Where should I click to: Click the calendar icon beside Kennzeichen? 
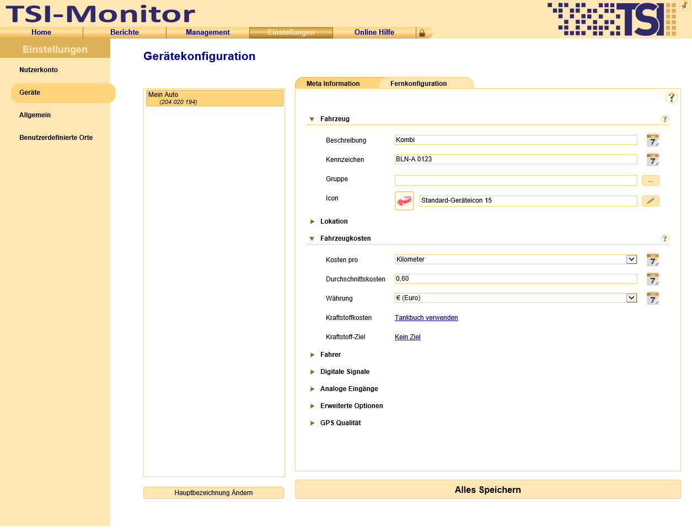pos(653,159)
